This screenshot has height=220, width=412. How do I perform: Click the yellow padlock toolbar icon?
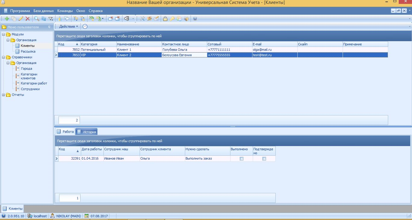[x=165, y=19]
